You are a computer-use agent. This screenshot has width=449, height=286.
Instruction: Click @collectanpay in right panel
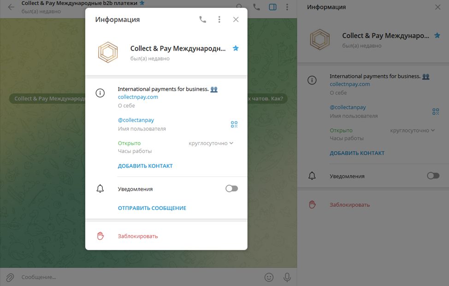point(348,107)
